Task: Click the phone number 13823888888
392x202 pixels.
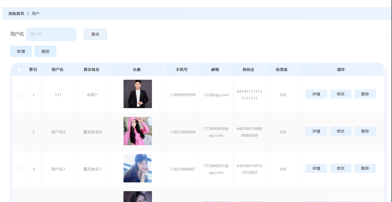Action: coord(183,132)
